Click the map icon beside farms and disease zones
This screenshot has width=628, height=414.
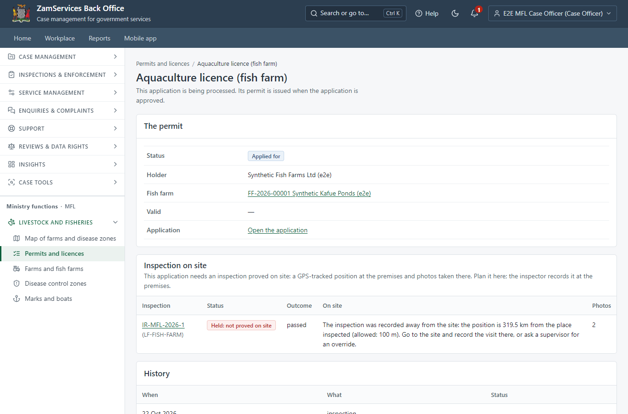coord(17,238)
